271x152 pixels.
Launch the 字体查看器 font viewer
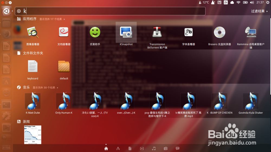pos(188,32)
